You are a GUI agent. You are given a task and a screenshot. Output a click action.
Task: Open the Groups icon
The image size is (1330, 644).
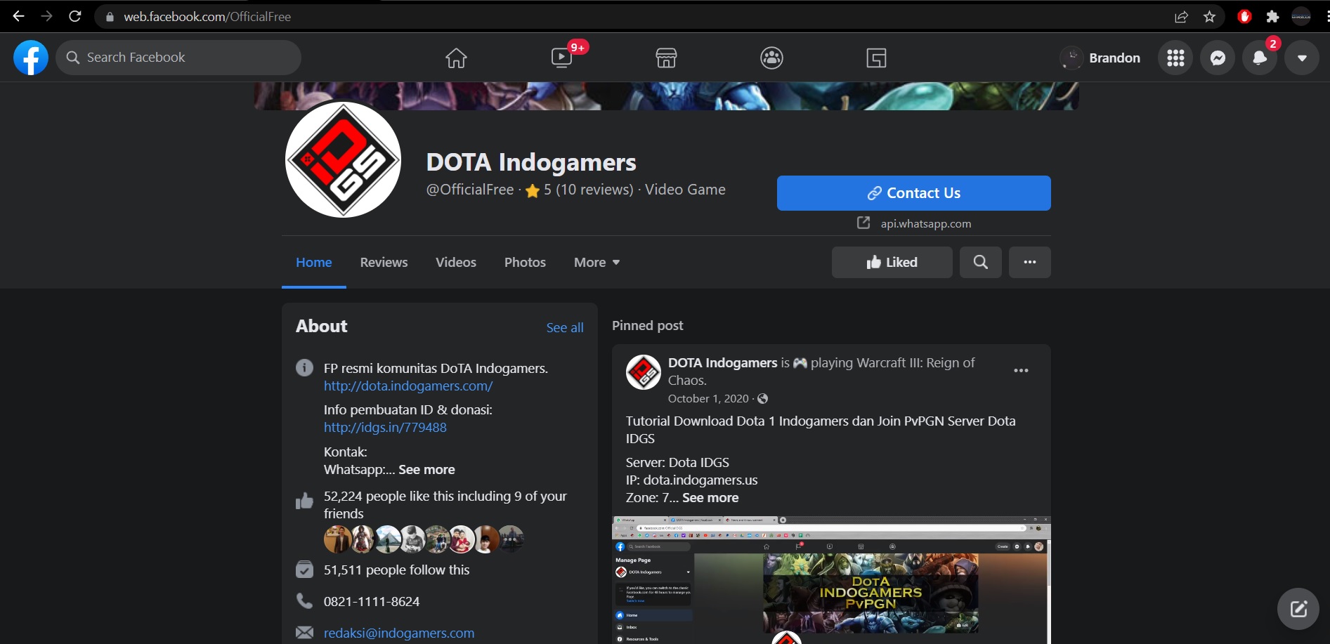coord(771,58)
